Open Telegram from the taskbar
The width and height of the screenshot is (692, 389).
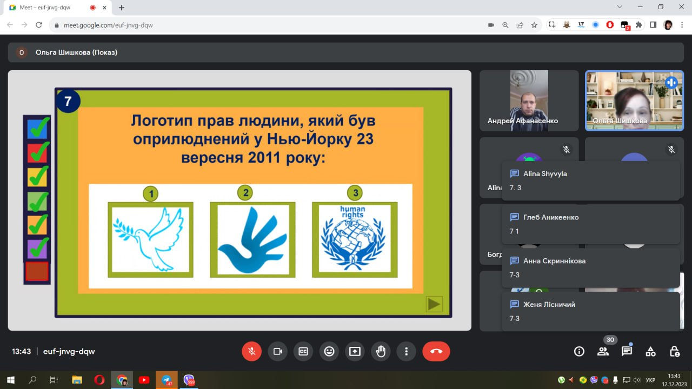pos(167,380)
